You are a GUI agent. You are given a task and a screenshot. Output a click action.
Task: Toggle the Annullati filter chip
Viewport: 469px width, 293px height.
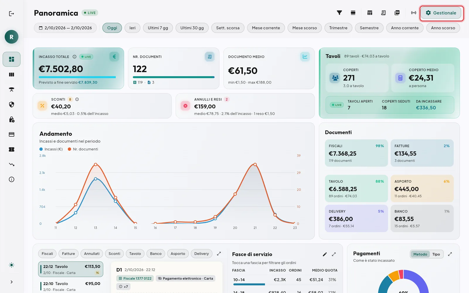pyautogui.click(x=92, y=253)
